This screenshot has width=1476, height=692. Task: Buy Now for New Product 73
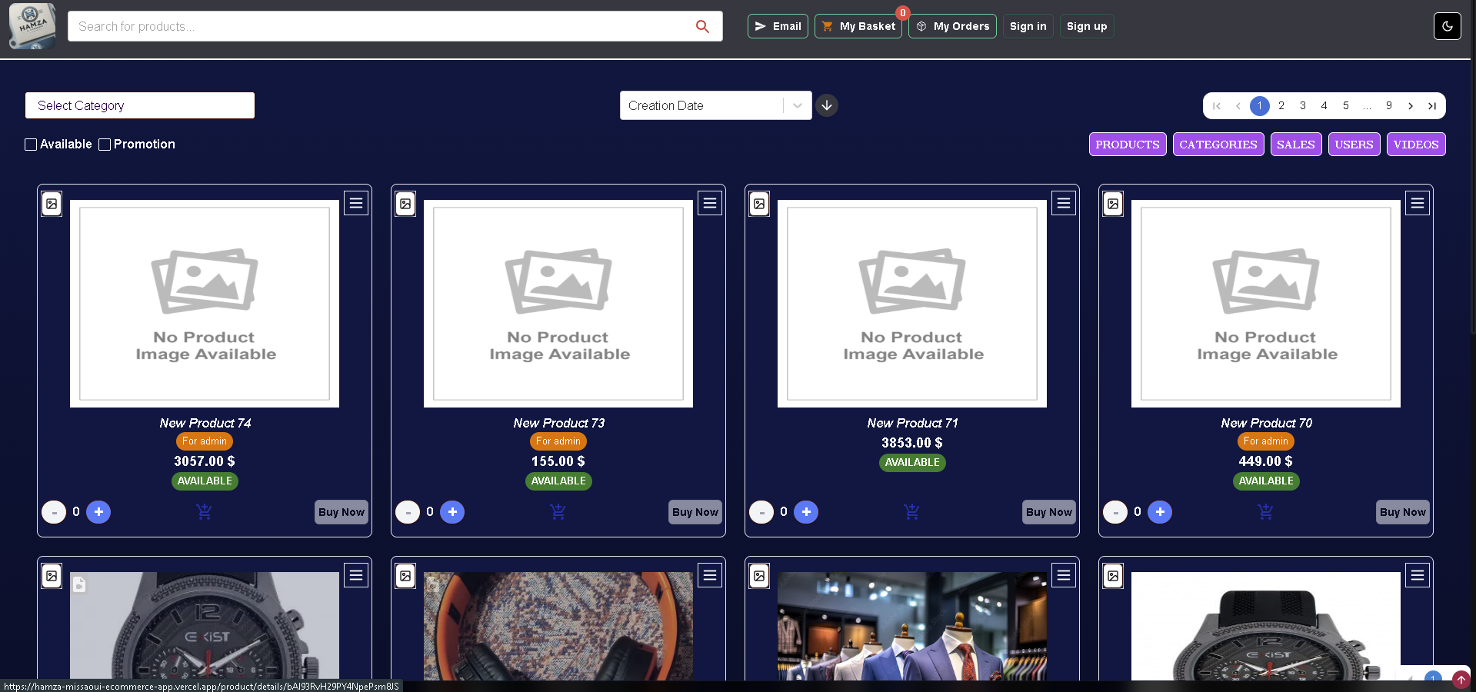695,512
